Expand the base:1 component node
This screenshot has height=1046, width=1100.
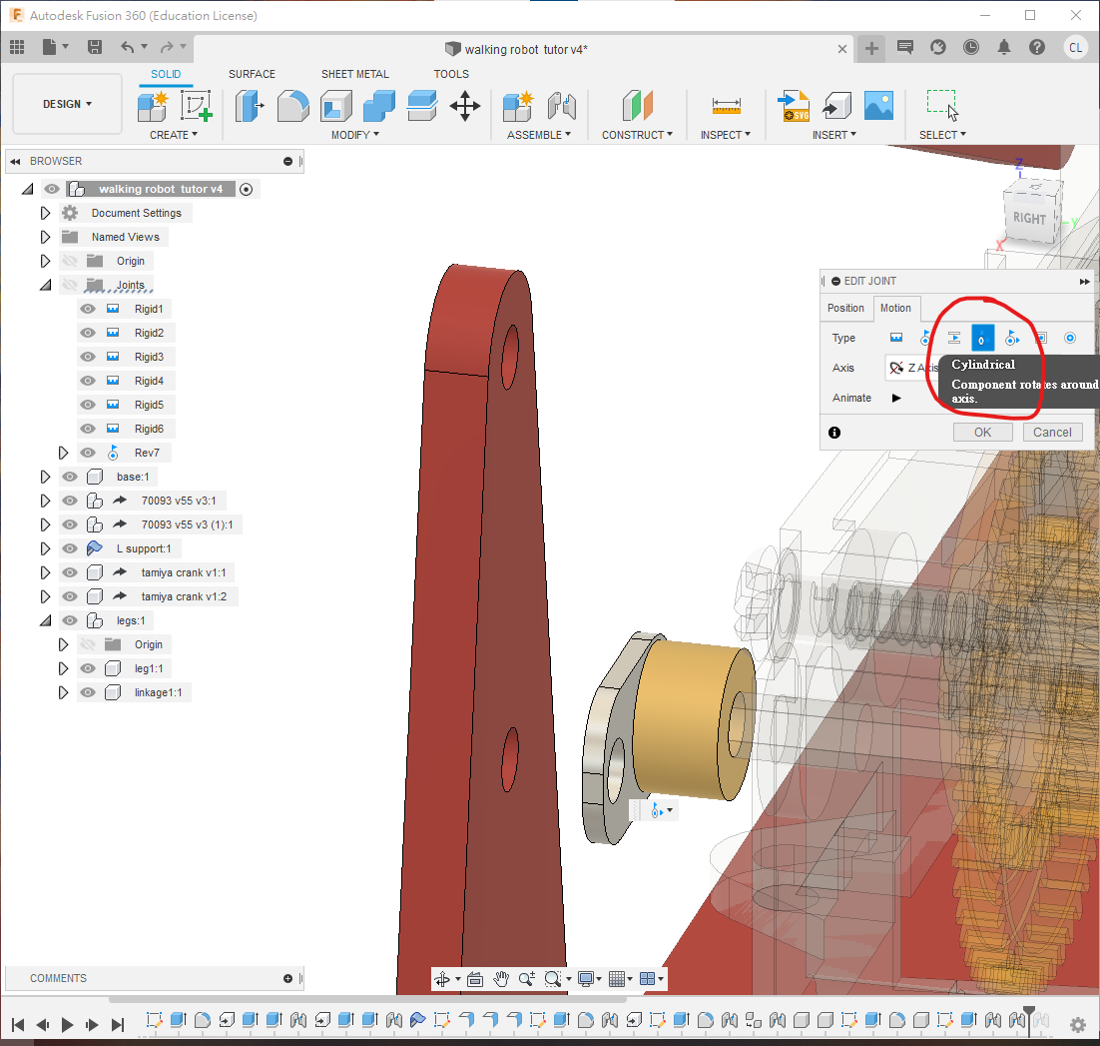pyautogui.click(x=45, y=477)
